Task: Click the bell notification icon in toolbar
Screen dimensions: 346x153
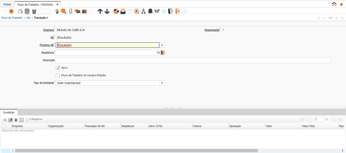Action: pyautogui.click(x=150, y=11)
